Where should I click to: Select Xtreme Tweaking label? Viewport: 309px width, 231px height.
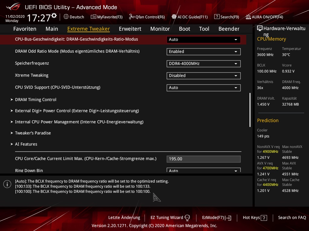(32, 75)
